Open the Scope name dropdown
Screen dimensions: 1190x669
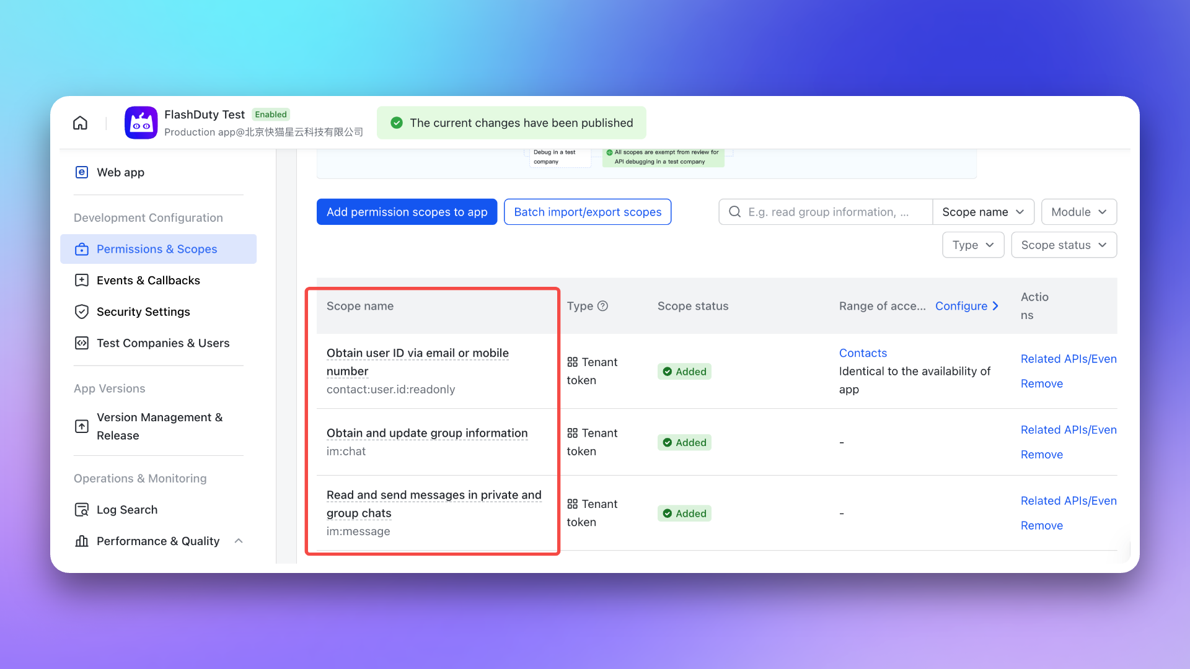click(x=982, y=212)
